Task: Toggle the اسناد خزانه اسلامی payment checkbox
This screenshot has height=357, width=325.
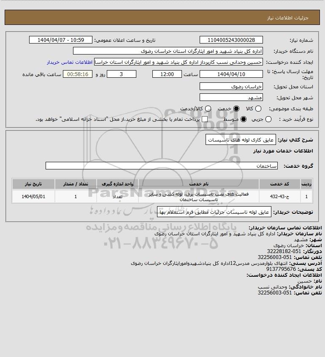Action: [x=205, y=119]
